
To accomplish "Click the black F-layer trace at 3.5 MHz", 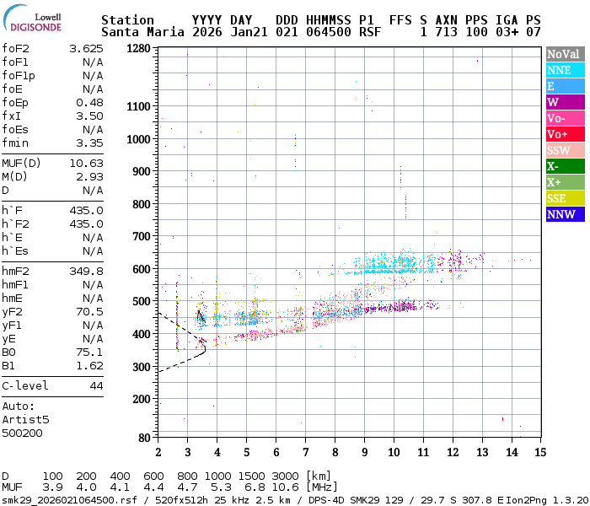I will pos(201,316).
